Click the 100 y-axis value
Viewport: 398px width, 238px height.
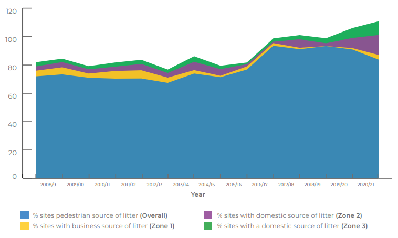pos(11,39)
